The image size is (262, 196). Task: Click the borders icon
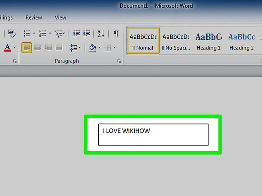pyautogui.click(x=108, y=48)
